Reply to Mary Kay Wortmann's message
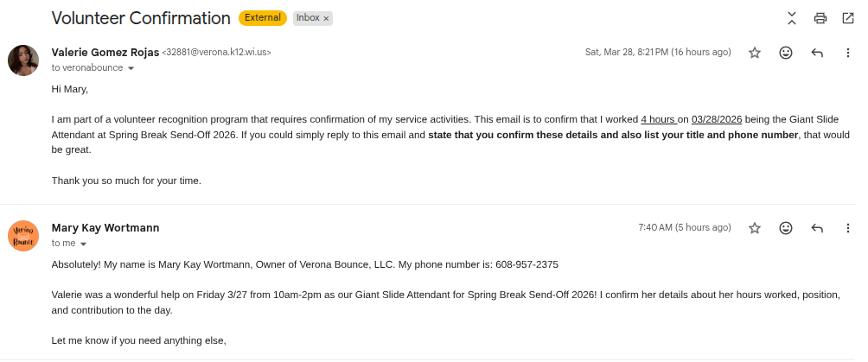 (x=817, y=228)
